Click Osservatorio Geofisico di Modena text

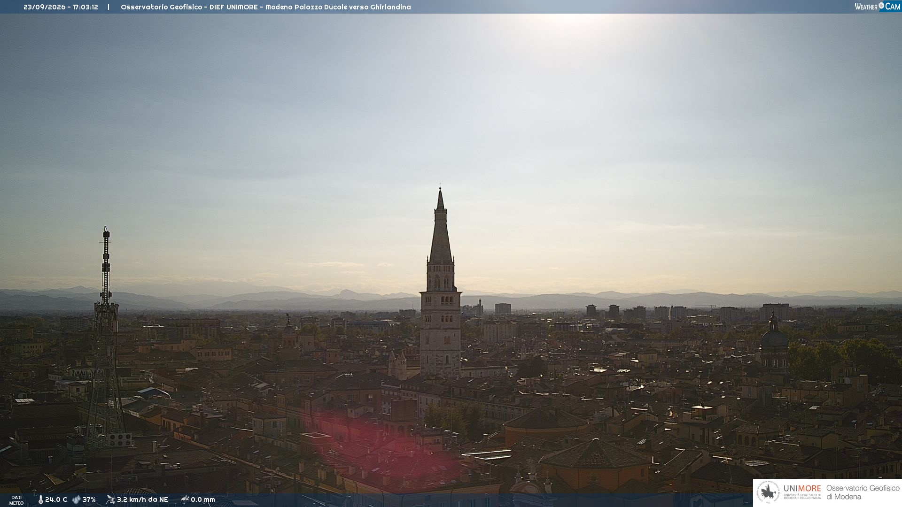(863, 492)
